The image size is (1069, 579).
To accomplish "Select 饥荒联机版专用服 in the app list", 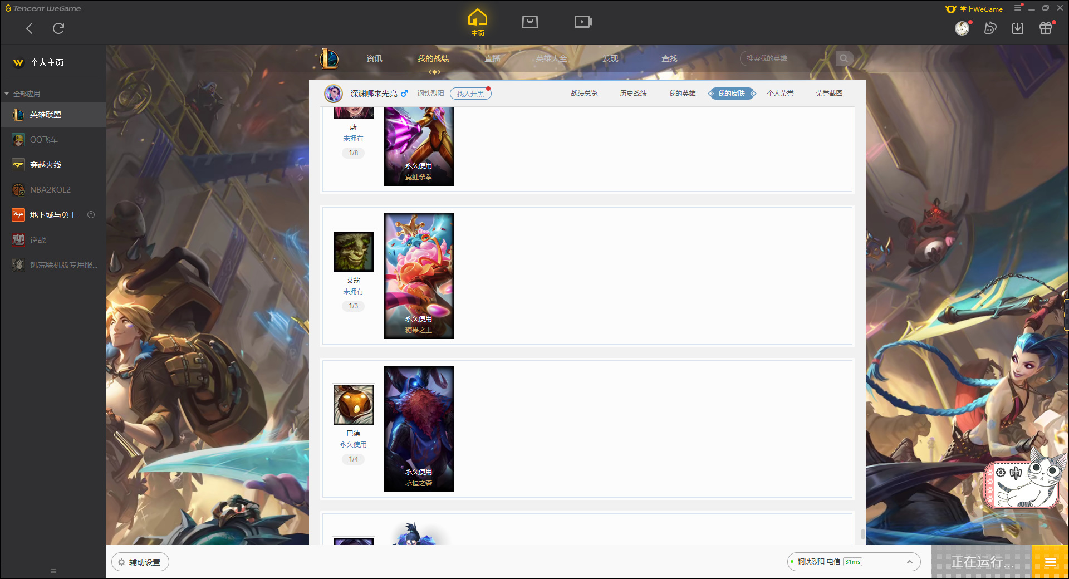I will (53, 265).
